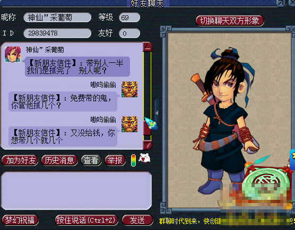295x230 pixels.
Task: Click the scroll-down arrow of chat history
Action: click(147, 145)
